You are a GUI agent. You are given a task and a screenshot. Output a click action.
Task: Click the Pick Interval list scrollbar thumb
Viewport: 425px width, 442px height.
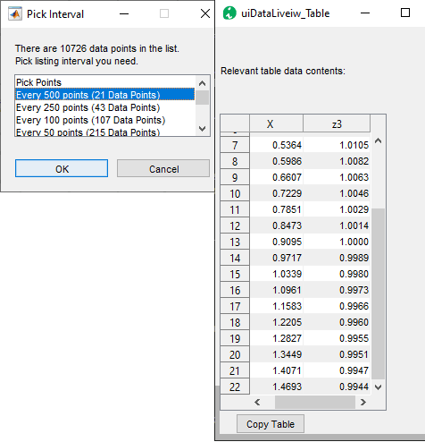pos(202,98)
